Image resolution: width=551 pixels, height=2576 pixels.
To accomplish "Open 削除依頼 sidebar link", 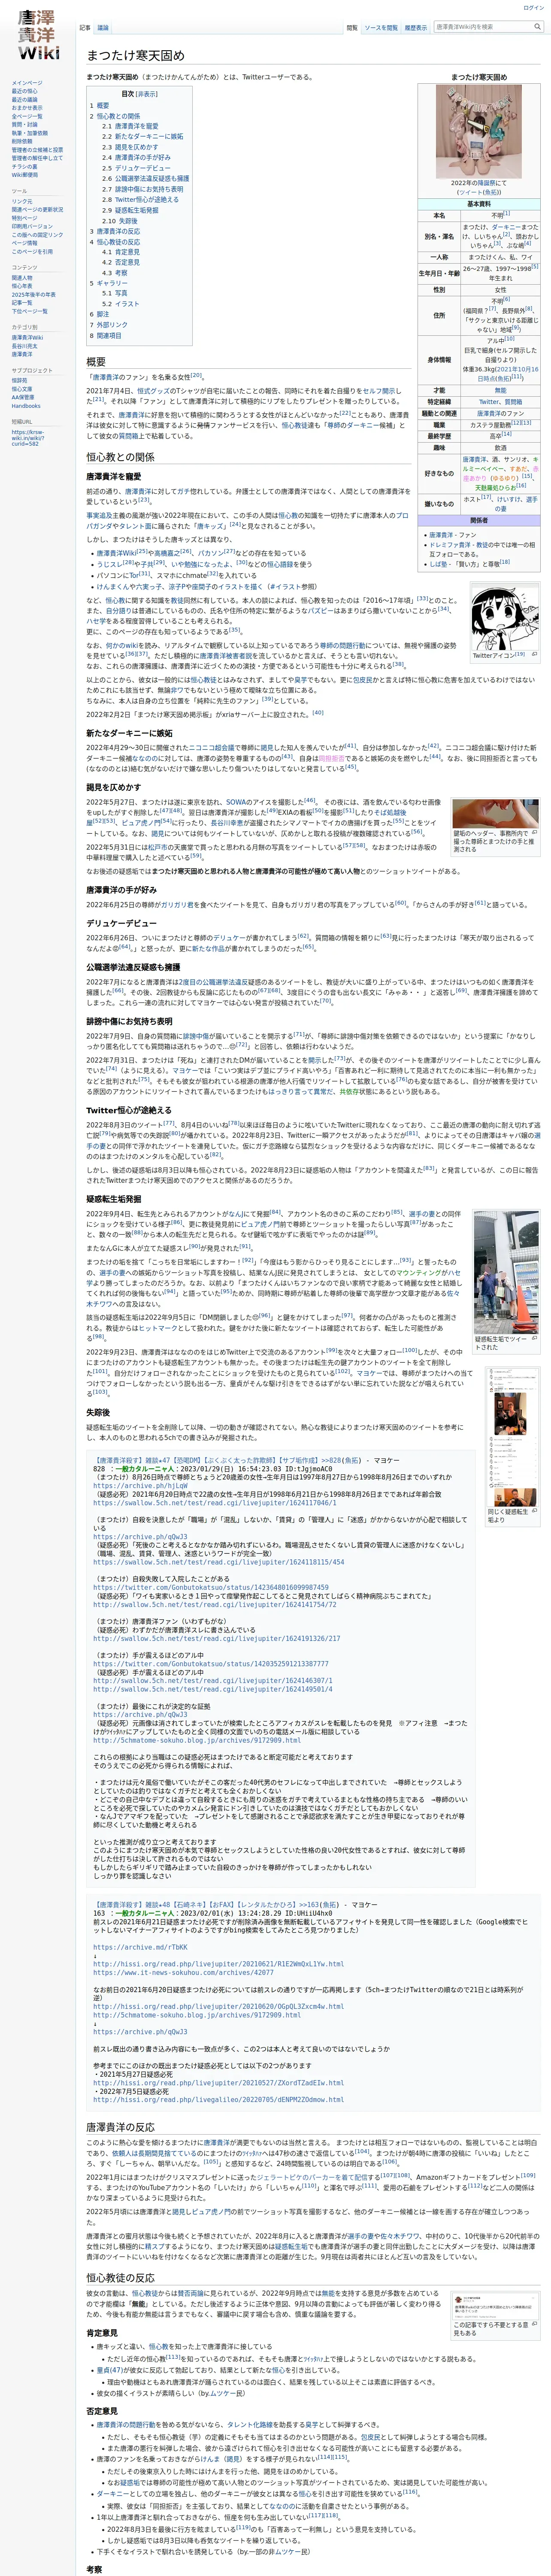I will click(x=22, y=141).
